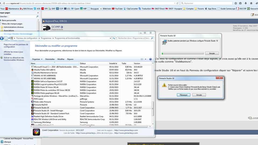This screenshot has width=258, height=145.
Task: Click Modifier in the toolbar
Action: 61,59
